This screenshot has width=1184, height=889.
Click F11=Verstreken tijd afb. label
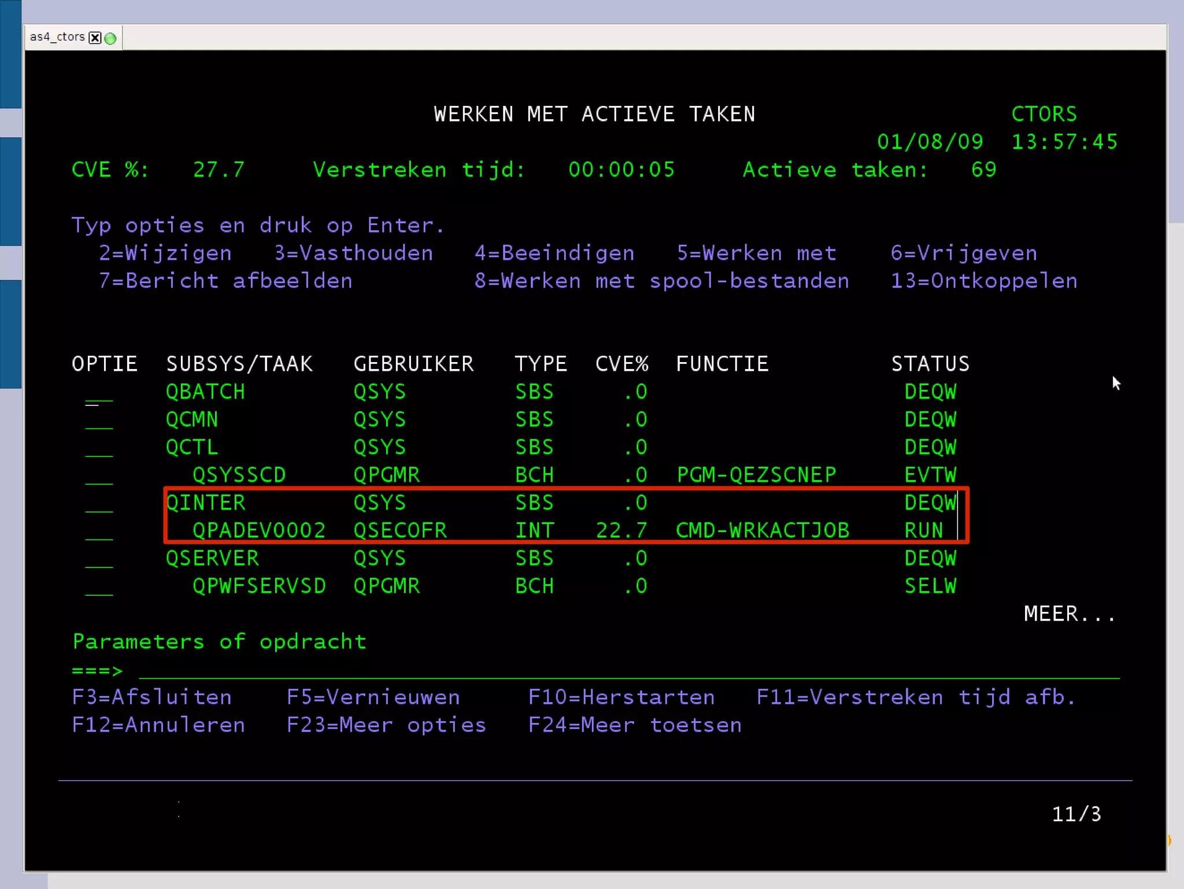[x=915, y=698]
